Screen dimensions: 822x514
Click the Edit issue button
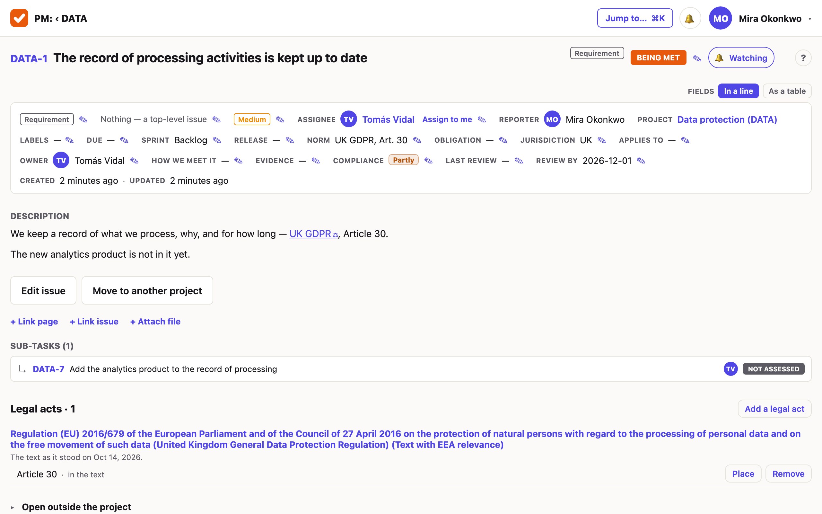click(x=43, y=291)
